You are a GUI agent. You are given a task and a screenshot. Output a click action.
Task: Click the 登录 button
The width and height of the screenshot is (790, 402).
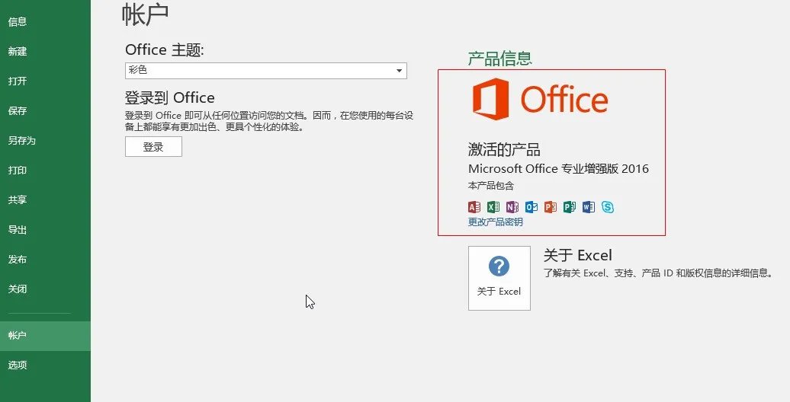(153, 147)
